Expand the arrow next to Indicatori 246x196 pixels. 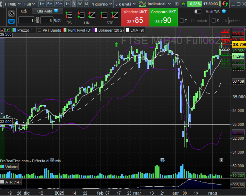coord(169,4)
